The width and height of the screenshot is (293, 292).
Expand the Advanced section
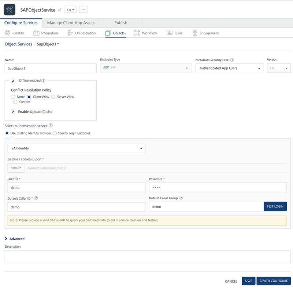[15, 239]
